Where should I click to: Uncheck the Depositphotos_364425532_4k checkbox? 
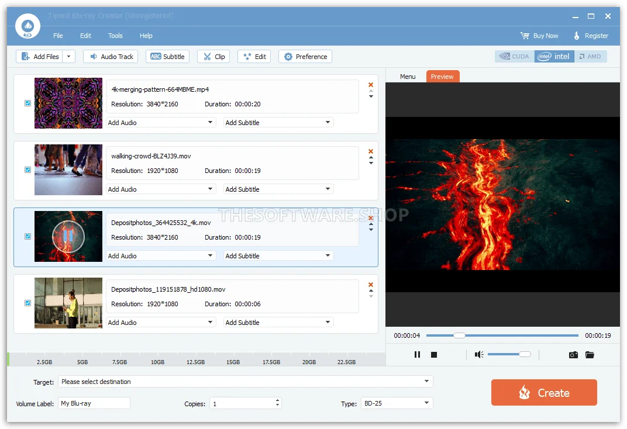pyautogui.click(x=28, y=237)
